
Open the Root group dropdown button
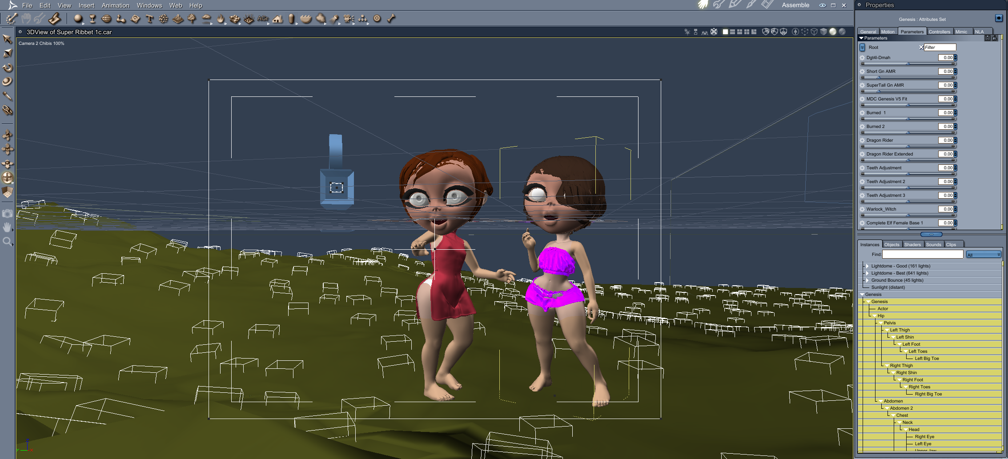pos(862,47)
